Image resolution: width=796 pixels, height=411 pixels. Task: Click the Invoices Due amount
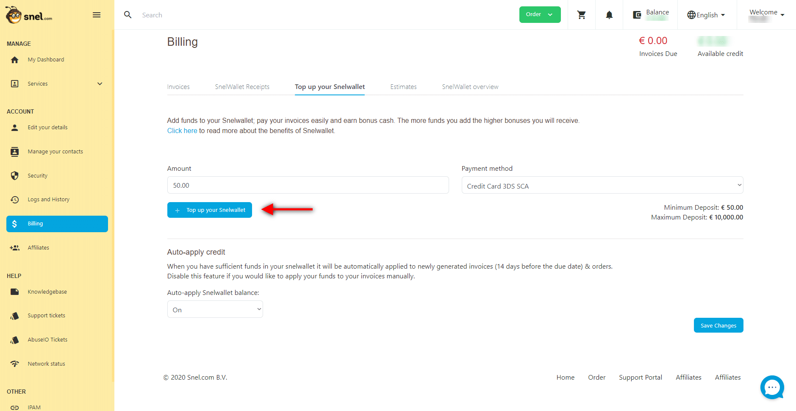tap(653, 41)
